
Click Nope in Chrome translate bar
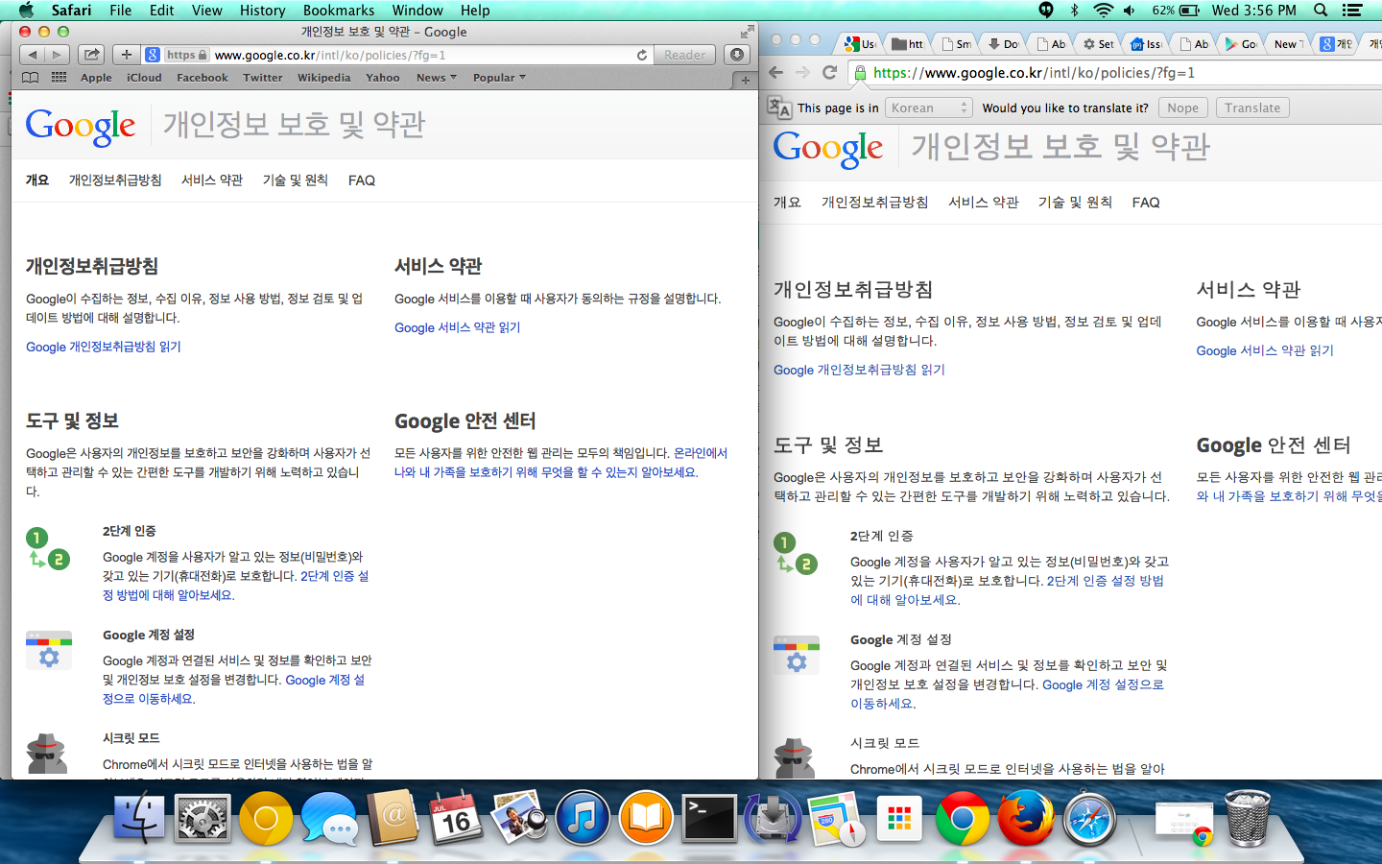pos(1182,108)
